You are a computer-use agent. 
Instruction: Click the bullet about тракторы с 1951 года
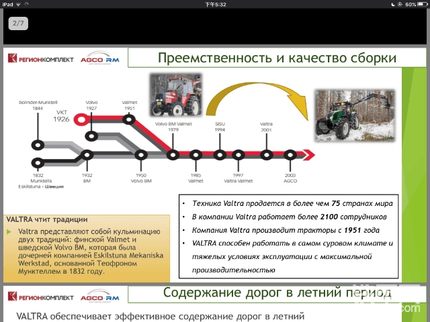(x=286, y=230)
